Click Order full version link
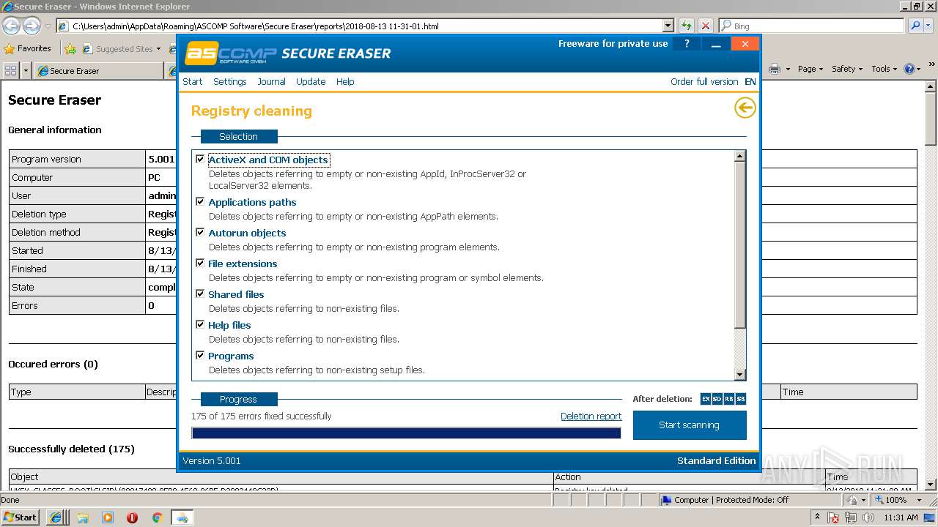938x527 pixels. point(704,81)
